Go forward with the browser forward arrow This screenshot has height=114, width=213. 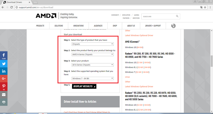pos(7,7)
